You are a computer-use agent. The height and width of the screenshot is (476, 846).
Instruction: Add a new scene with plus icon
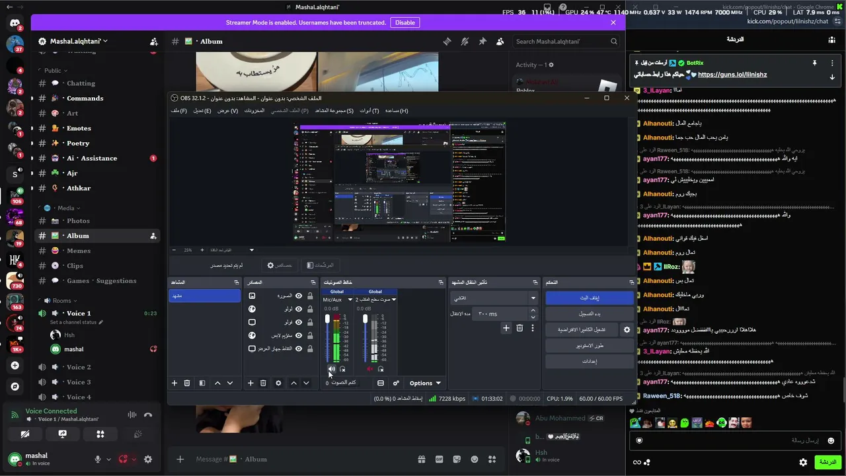[x=174, y=383]
